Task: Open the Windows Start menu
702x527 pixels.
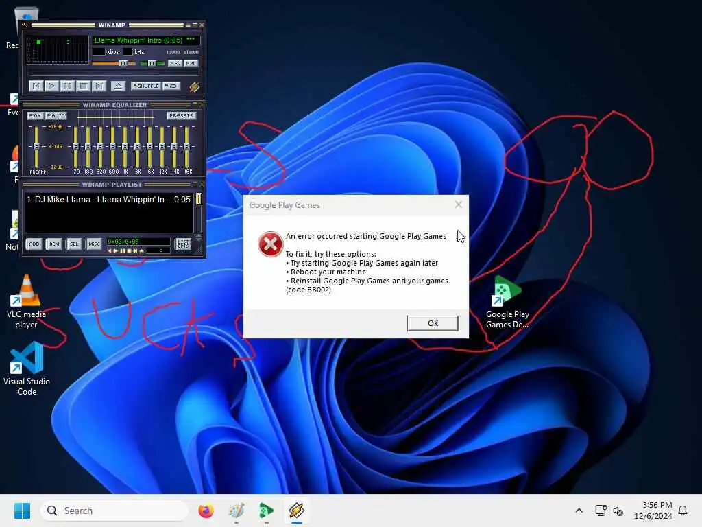Action: (x=22, y=511)
